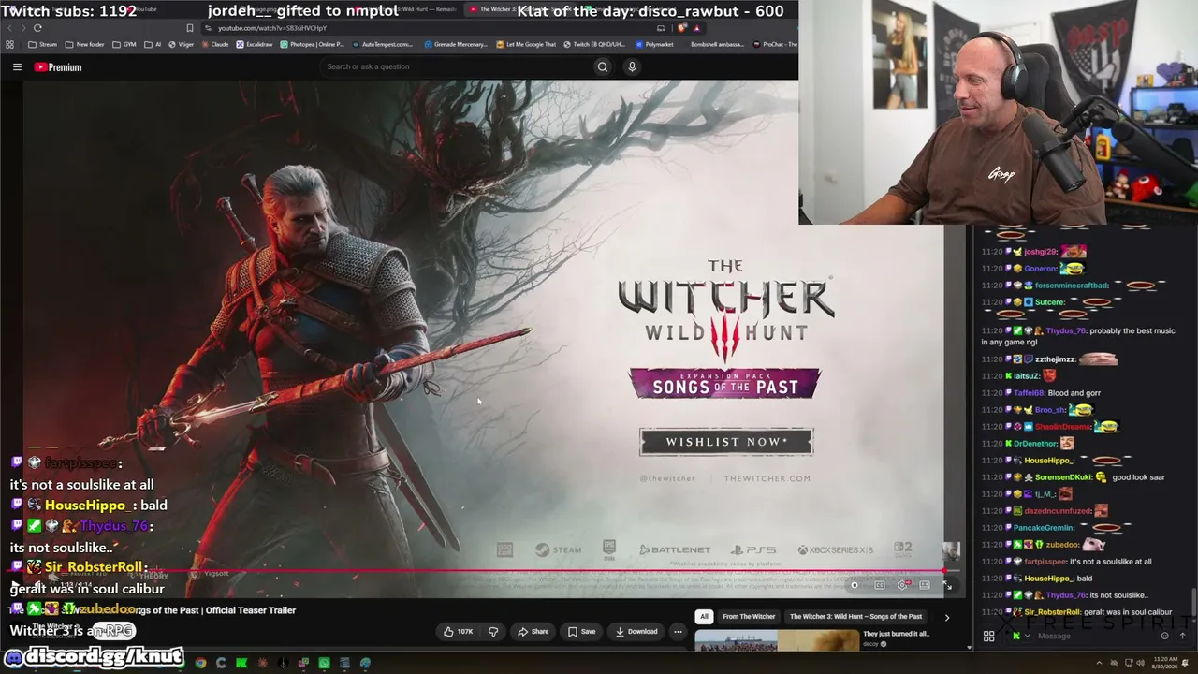
Task: Toggle the autoplay switch in player
Action: pos(855,585)
